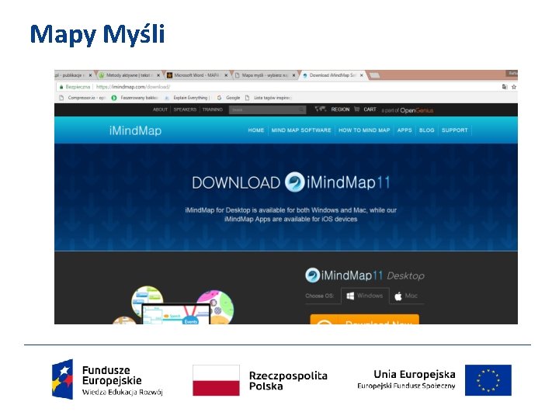This screenshot has width=559, height=419.
Task: Close the Microsoft Word tab
Action: pyautogui.click(x=226, y=75)
